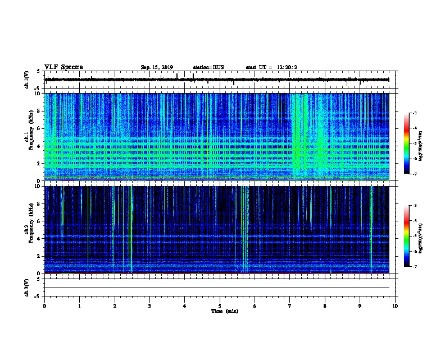Click the "Time (min)" axis title

point(225,311)
